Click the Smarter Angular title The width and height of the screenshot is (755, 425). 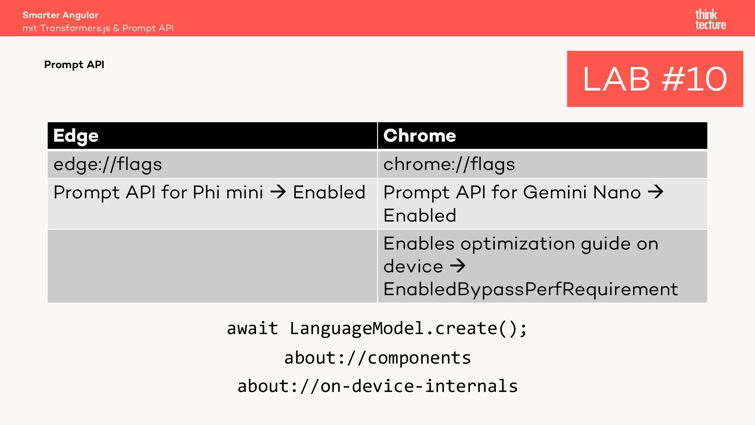(61, 15)
